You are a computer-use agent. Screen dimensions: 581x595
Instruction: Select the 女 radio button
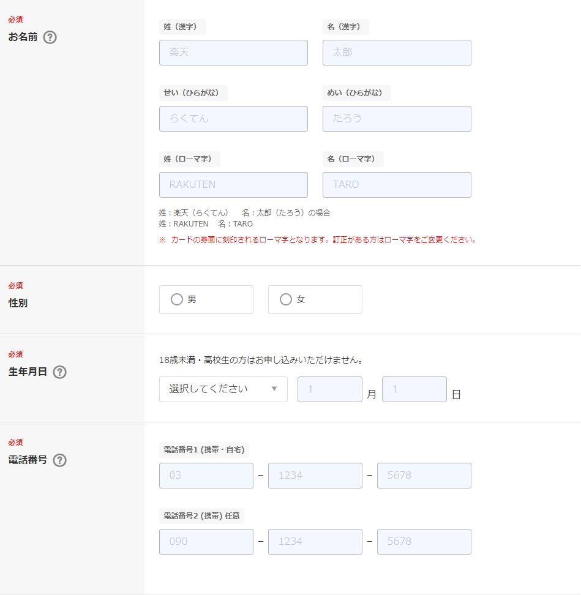coord(286,299)
